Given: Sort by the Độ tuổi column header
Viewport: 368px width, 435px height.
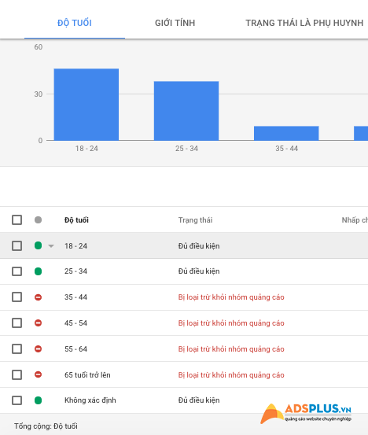Looking at the screenshot, I should 76,220.
